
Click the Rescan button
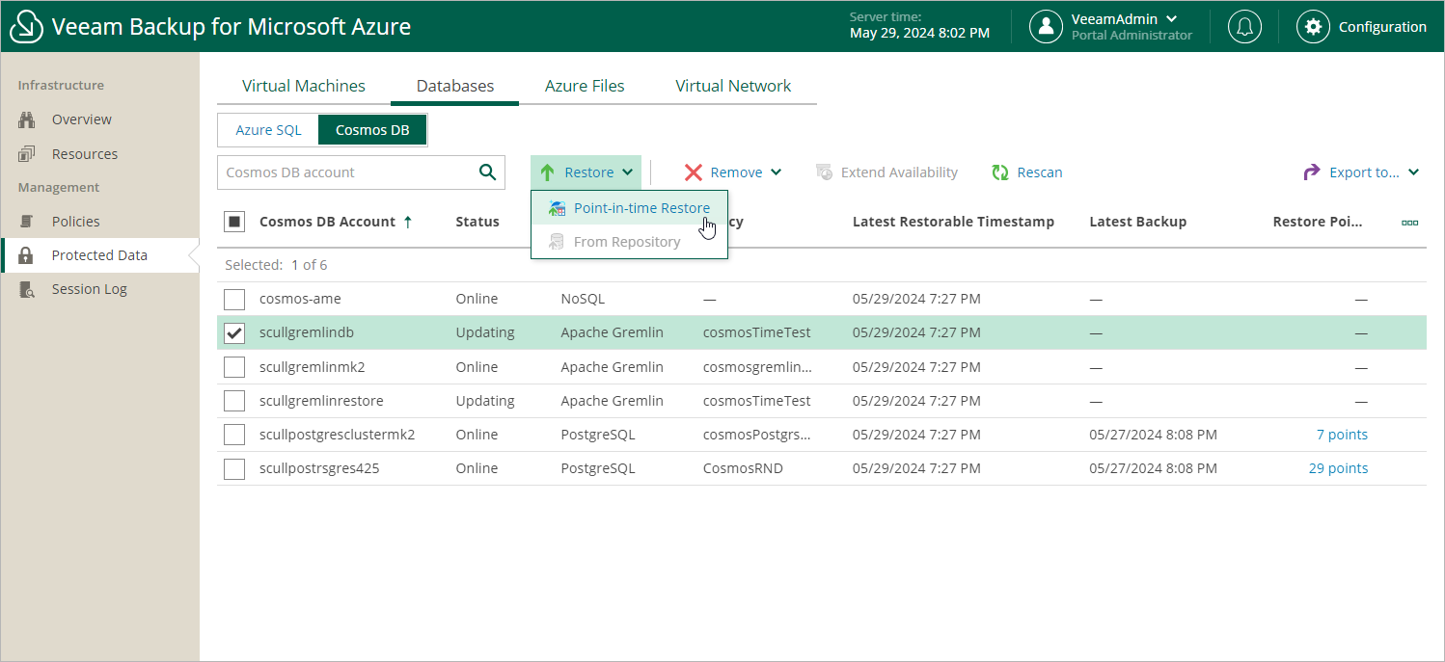tap(1027, 172)
